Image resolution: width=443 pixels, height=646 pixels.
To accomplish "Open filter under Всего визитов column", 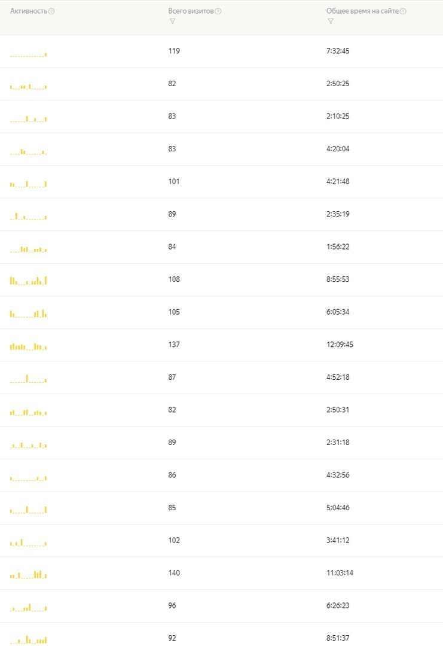I will click(x=173, y=22).
